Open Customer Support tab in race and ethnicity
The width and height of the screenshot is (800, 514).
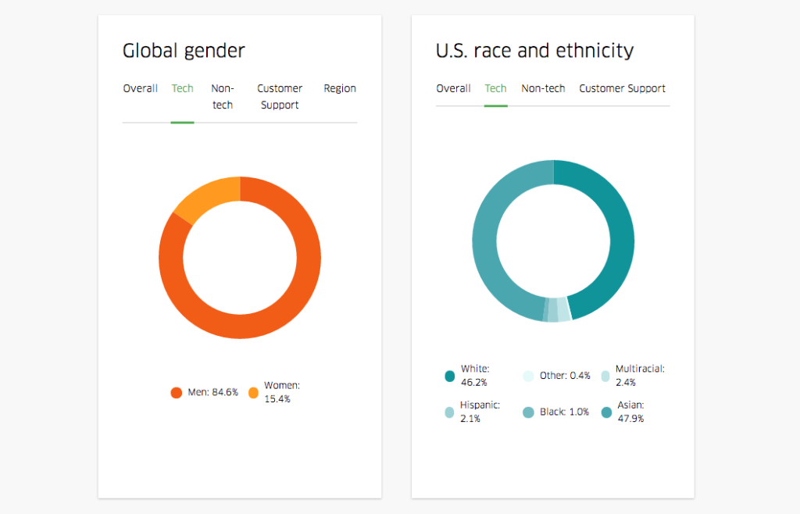point(622,88)
